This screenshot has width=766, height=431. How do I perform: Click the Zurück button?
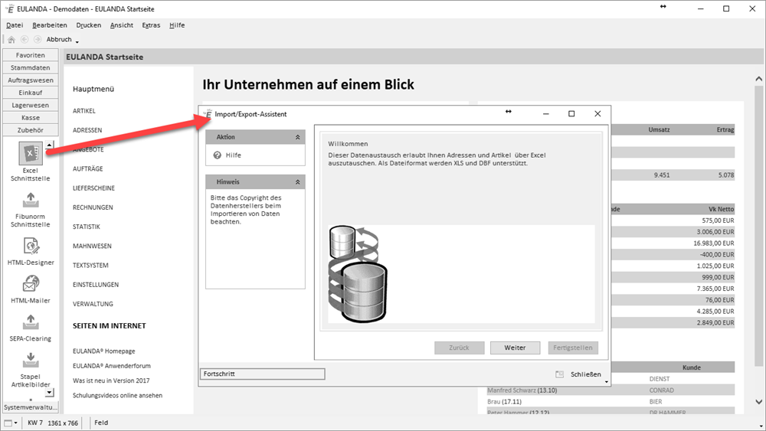(x=459, y=348)
